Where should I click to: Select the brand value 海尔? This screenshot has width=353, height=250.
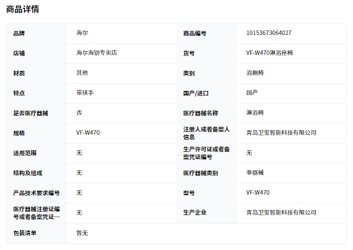[82, 33]
